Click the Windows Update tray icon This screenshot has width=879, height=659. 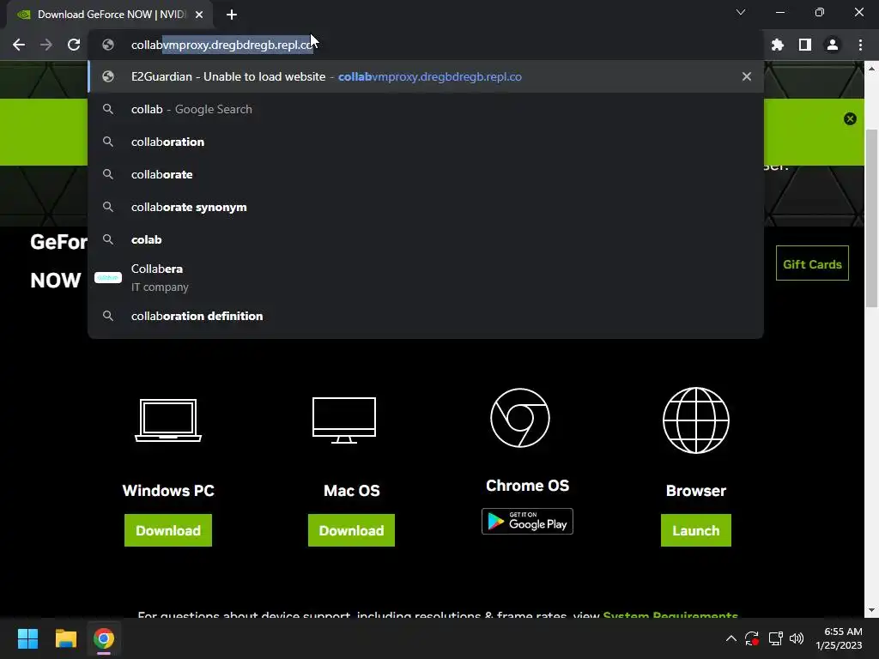pos(752,638)
